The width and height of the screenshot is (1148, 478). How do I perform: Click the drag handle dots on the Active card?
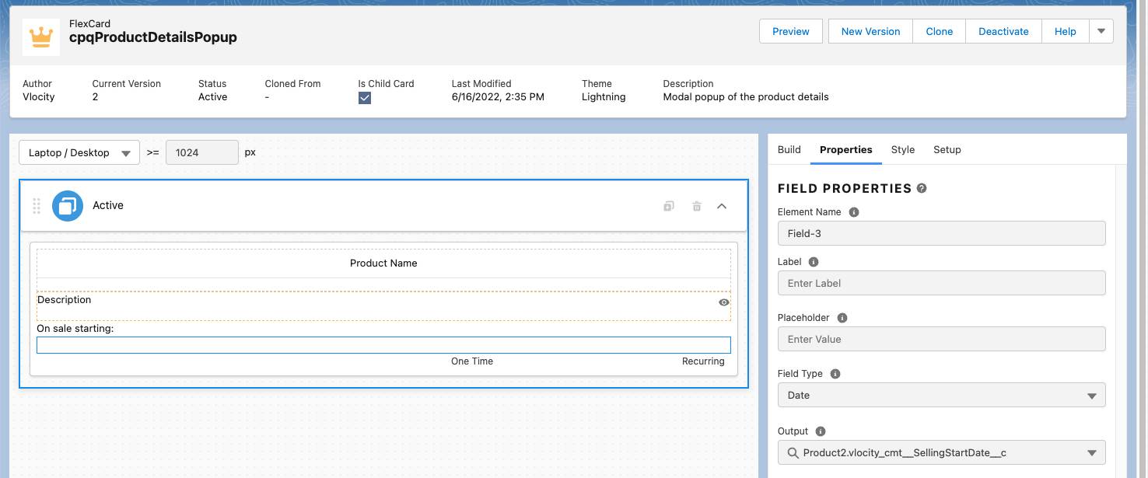click(x=36, y=205)
